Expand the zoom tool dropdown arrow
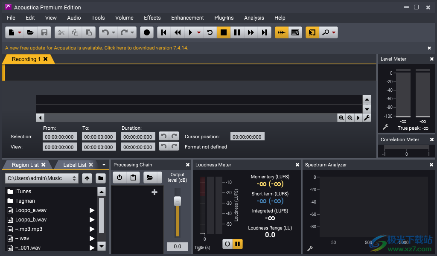The image size is (437, 256). click(x=334, y=32)
